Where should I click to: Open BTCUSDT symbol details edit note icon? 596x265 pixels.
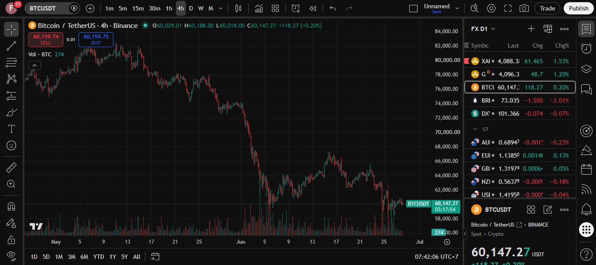[548, 210]
